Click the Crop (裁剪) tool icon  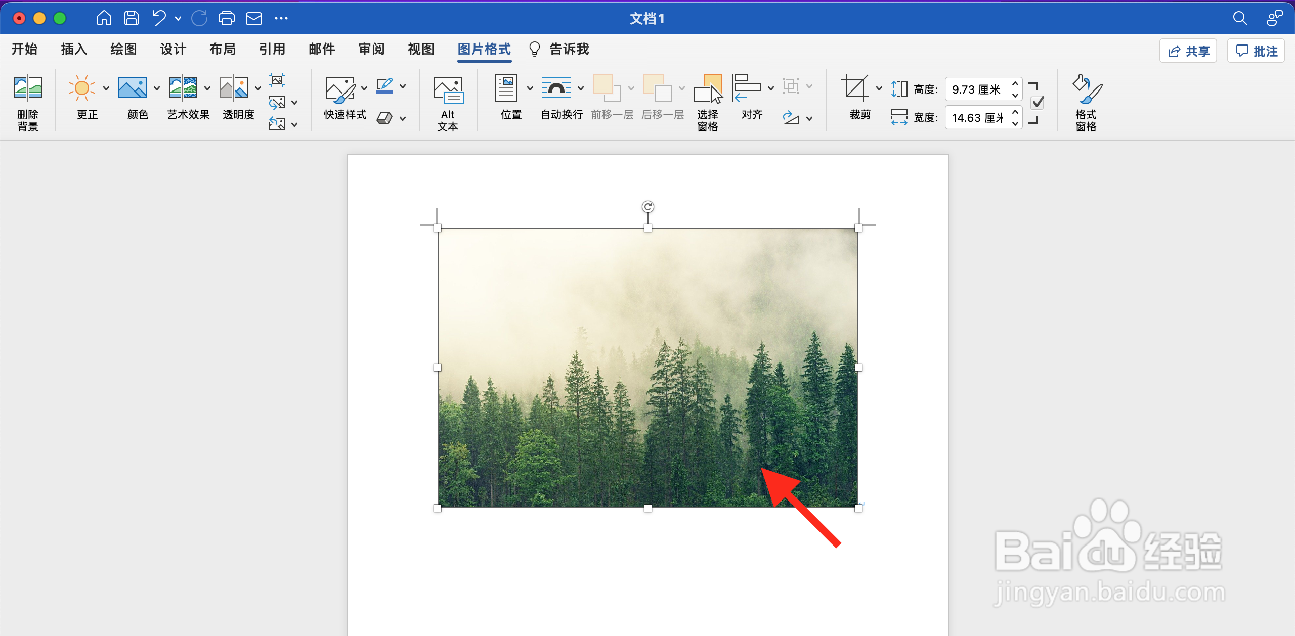[x=855, y=88]
